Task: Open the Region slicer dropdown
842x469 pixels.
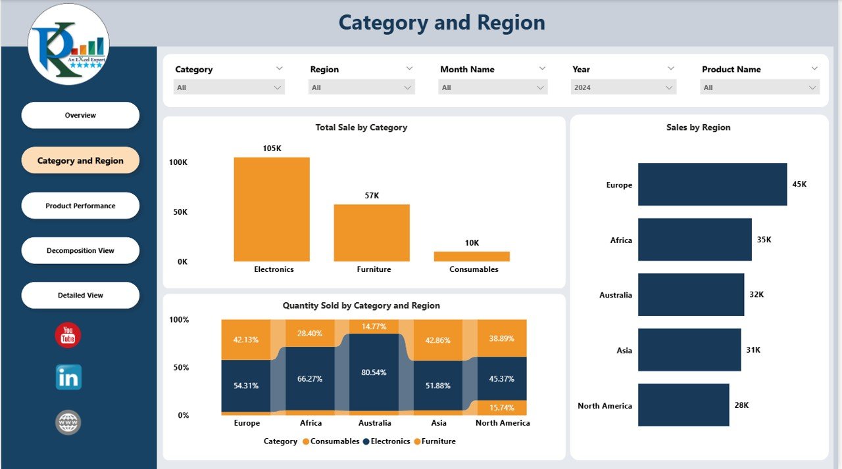Action: pos(362,87)
